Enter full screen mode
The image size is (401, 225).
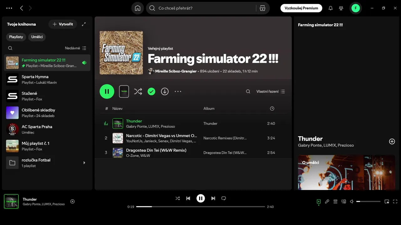click(x=395, y=202)
